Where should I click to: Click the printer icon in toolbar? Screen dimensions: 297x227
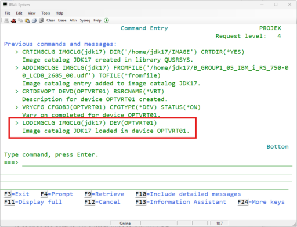tap(34, 20)
